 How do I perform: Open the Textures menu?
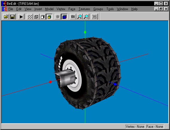click(84, 9)
